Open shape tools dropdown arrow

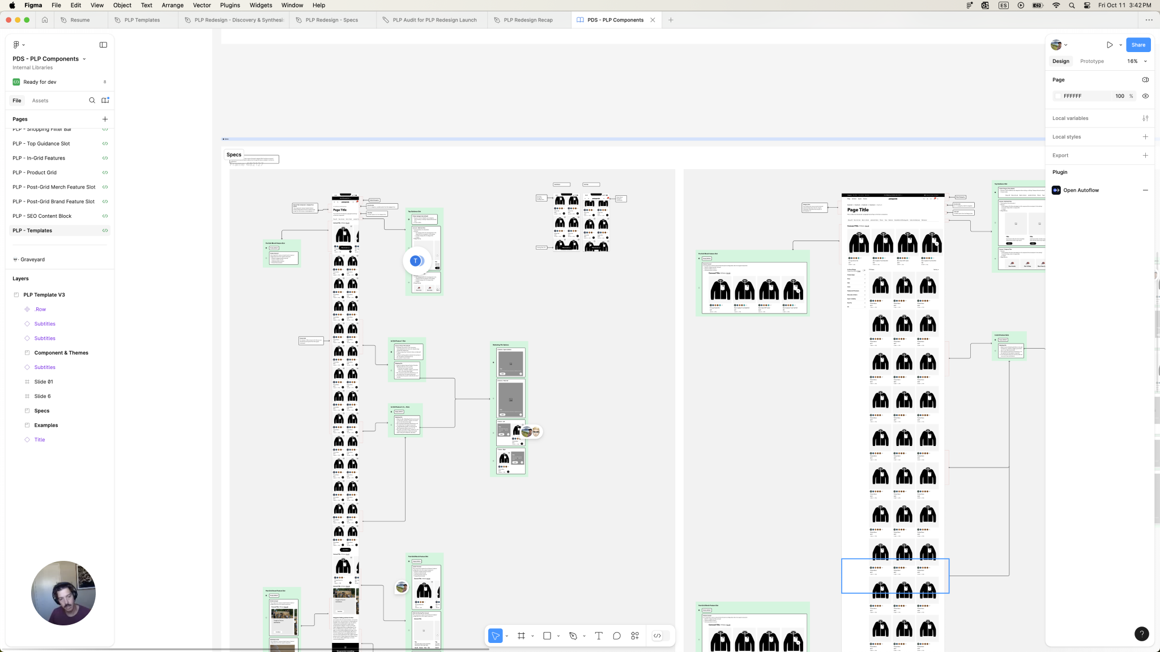click(x=558, y=636)
